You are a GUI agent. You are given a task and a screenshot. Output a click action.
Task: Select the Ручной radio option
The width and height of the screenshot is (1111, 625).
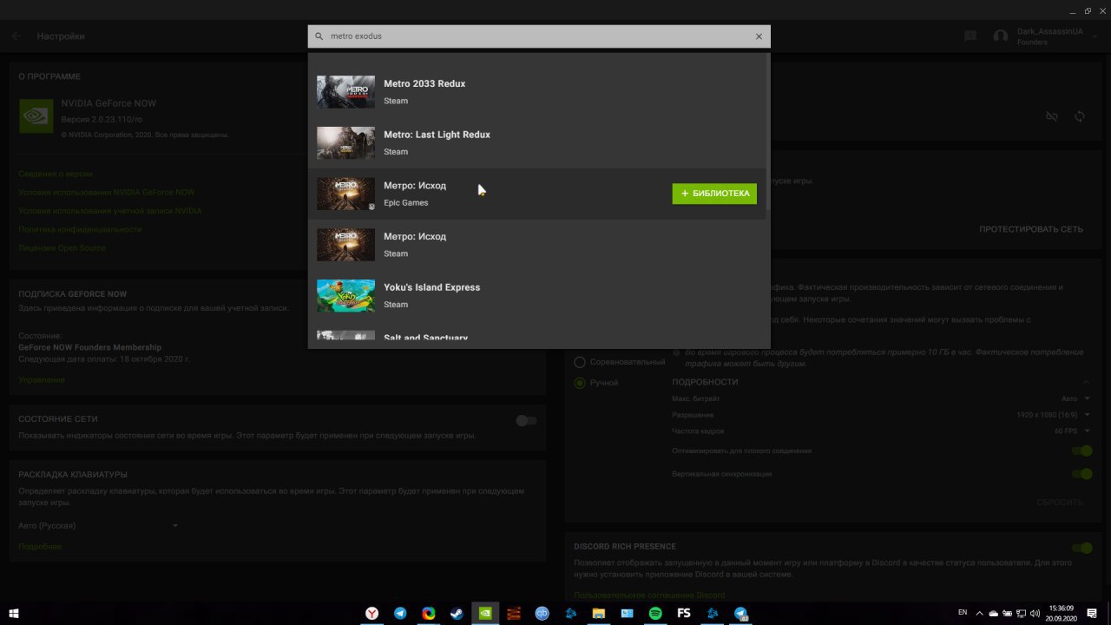point(580,383)
